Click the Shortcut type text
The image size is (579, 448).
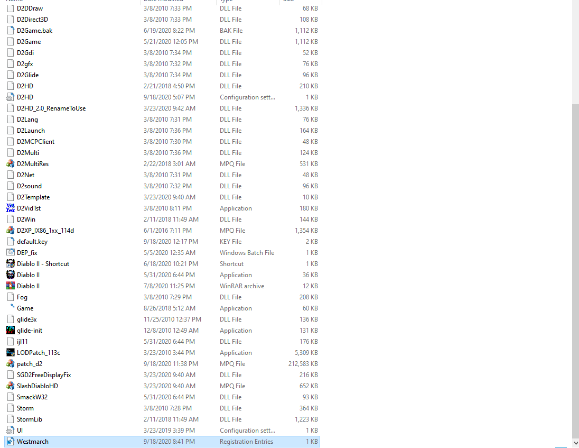(x=231, y=263)
